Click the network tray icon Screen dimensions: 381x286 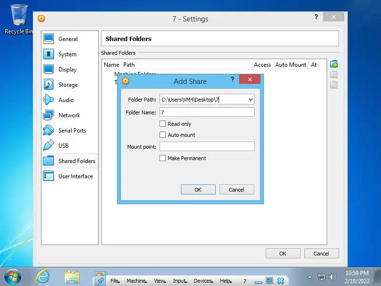click(x=321, y=277)
